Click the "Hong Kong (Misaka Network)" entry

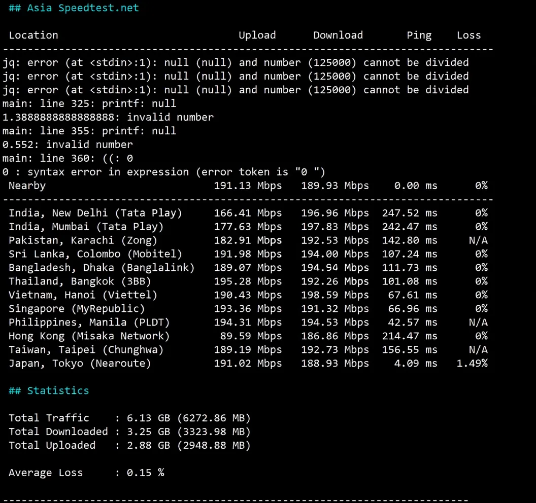[x=89, y=336]
